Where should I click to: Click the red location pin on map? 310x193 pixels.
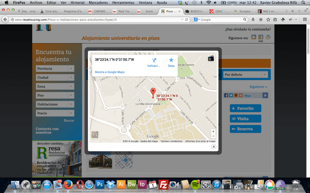(153, 93)
